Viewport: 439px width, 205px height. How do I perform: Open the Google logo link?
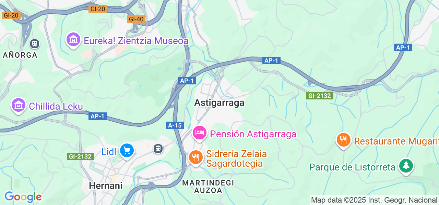[23, 197]
